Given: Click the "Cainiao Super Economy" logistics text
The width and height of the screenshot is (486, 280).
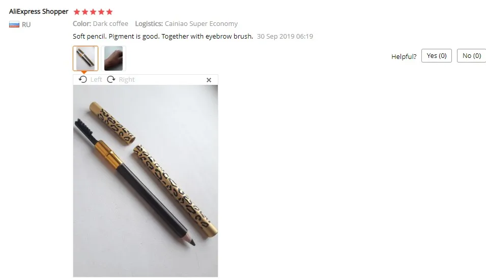Looking at the screenshot, I should coord(201,23).
